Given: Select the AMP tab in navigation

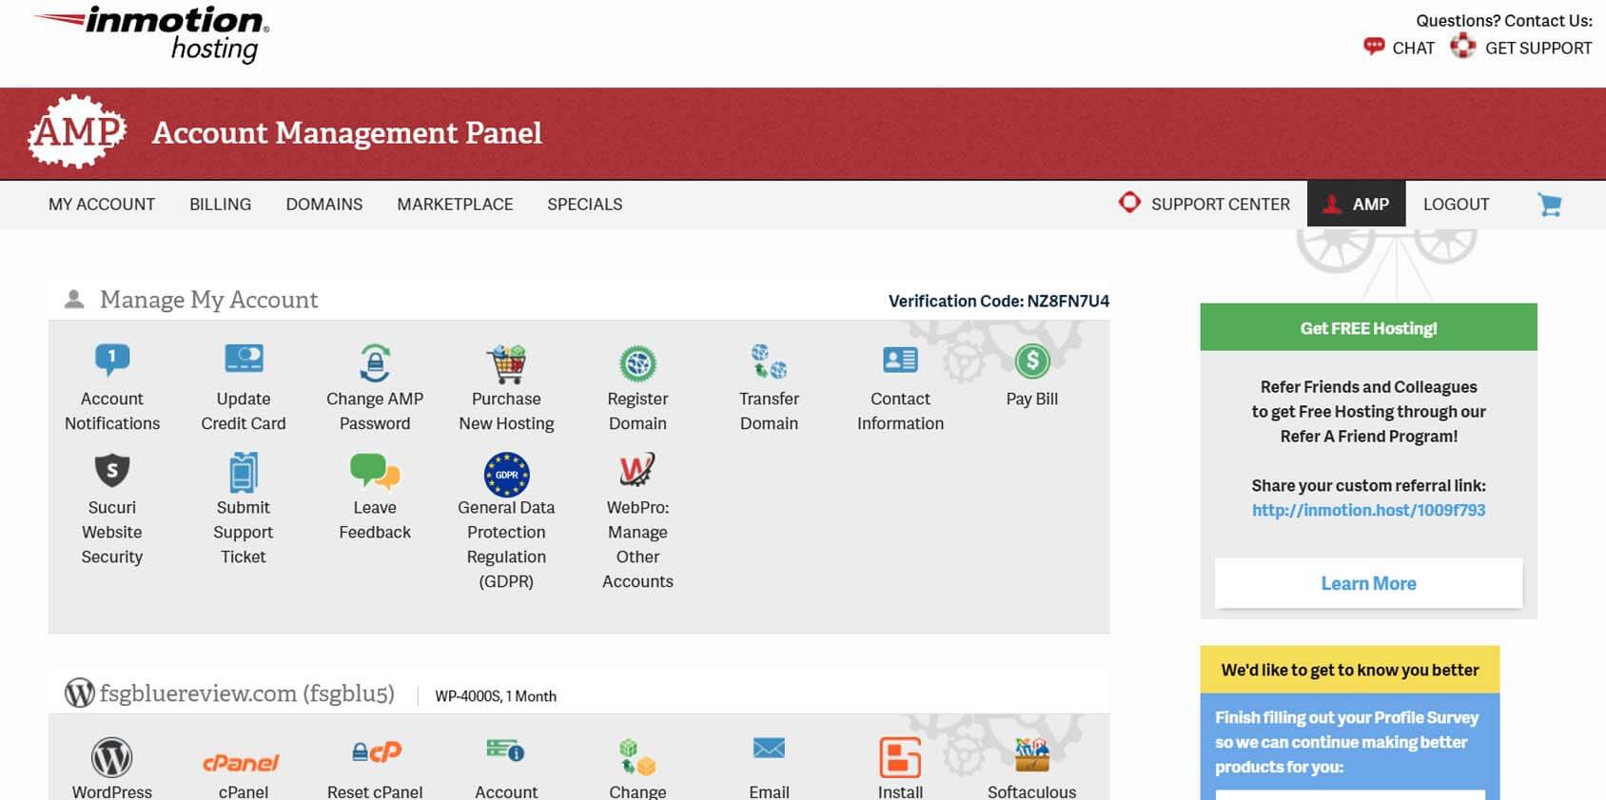Looking at the screenshot, I should [x=1357, y=204].
